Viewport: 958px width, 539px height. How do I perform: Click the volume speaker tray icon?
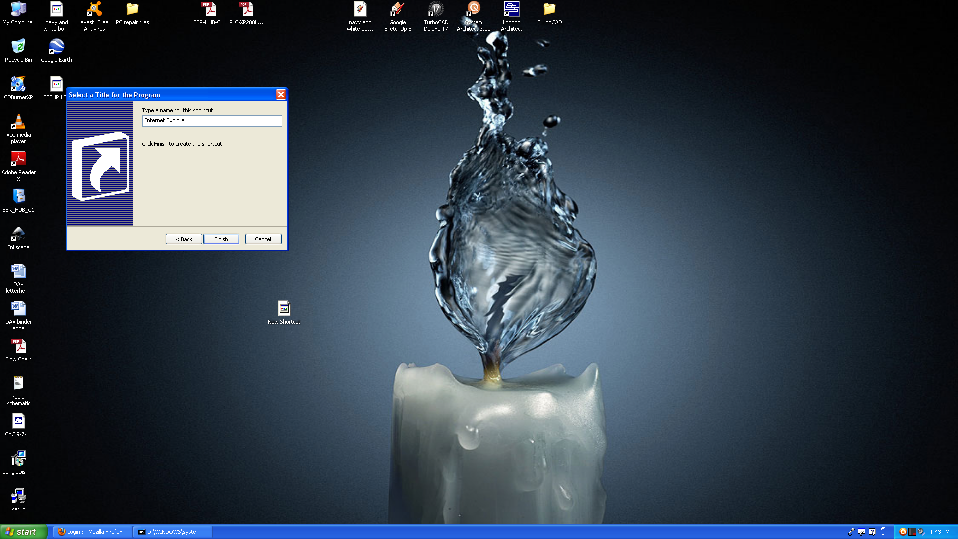(921, 532)
